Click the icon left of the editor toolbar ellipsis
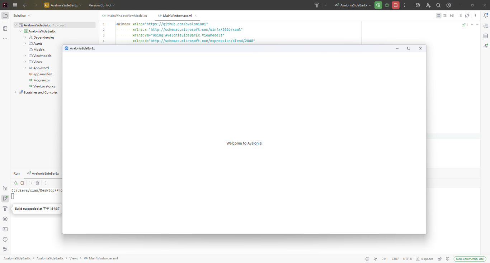Screen dimensions: 490x263 (x=467, y=16)
